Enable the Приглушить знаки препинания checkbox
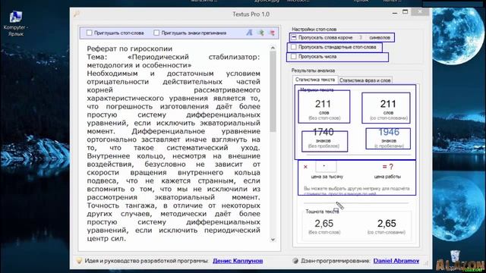This screenshot has width=486, height=273. (x=156, y=33)
